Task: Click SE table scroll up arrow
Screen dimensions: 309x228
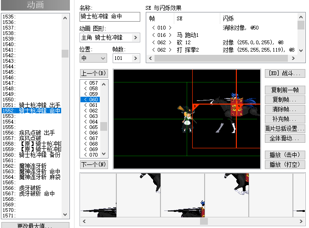Action: [301, 17]
